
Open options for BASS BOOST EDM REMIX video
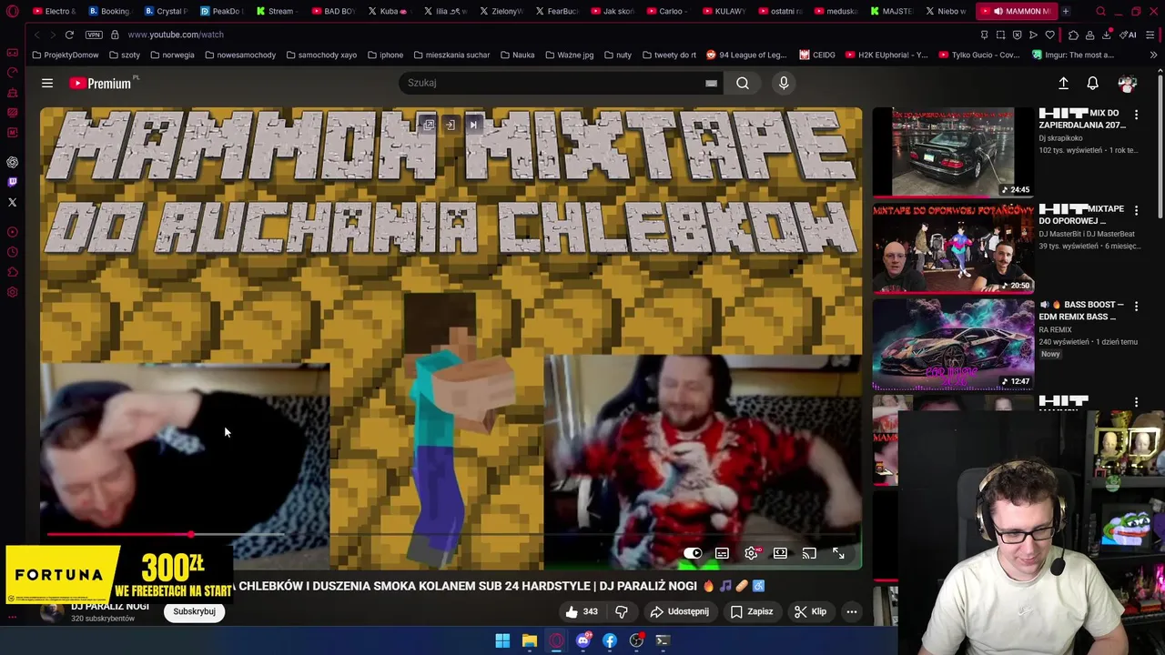1136,306
